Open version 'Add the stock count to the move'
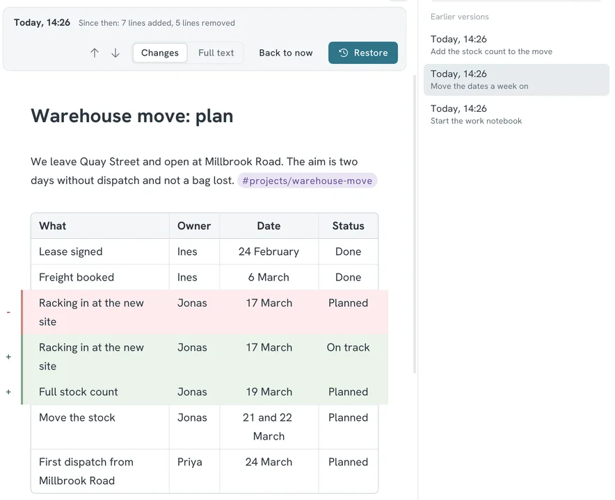 (516, 45)
